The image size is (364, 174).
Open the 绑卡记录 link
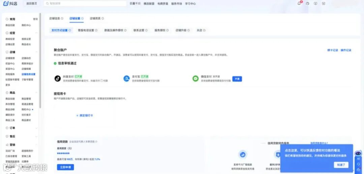[x=333, y=50]
